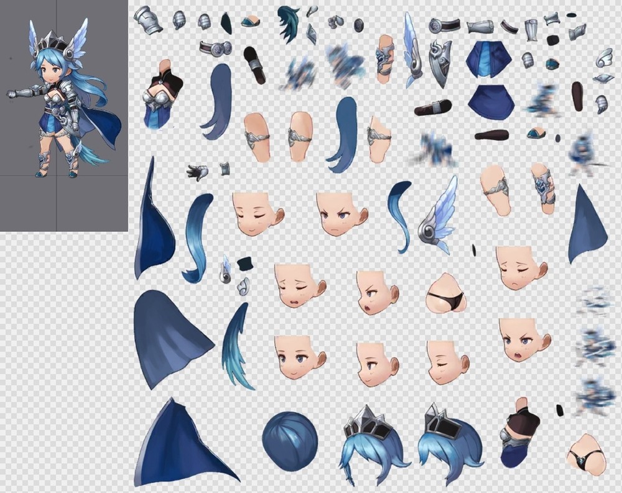Click the dark teal feathered hair tuft
Viewport: 622px width, 493px height.
point(290,22)
